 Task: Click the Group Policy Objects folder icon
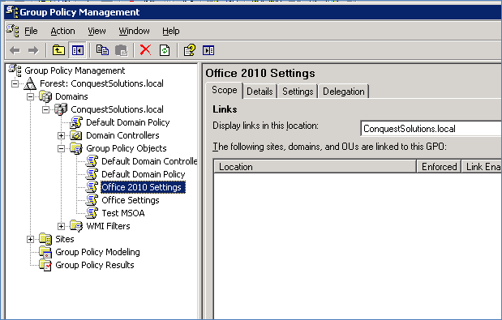76,148
